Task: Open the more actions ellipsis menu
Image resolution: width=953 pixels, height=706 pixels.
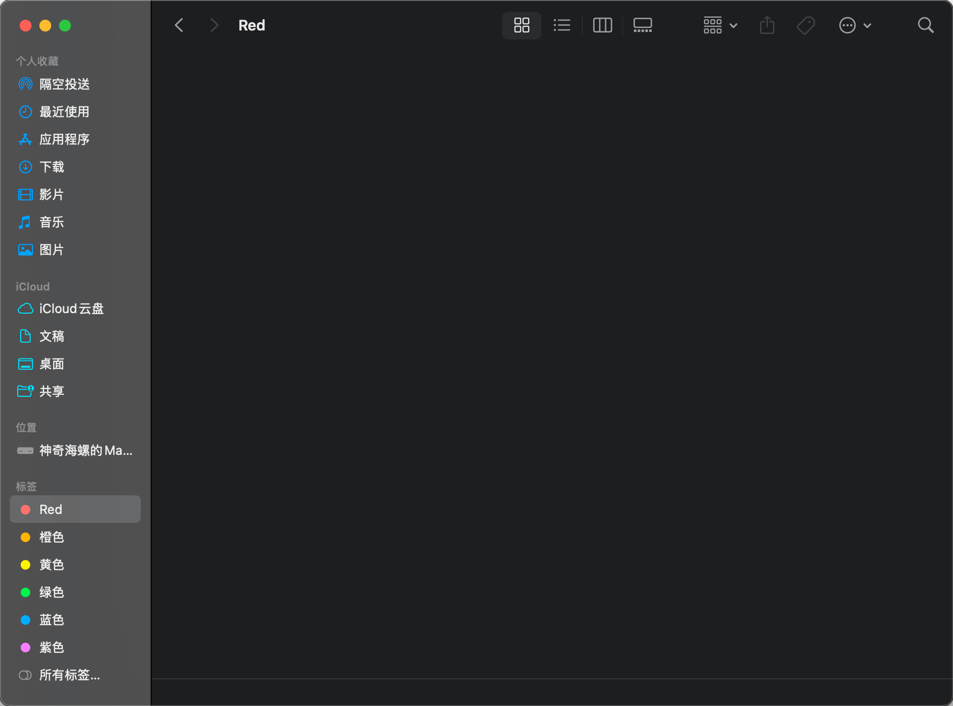Action: (855, 25)
